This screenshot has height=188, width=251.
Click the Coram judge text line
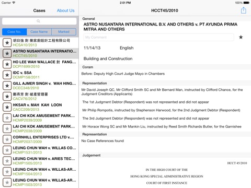[x=123, y=74]
